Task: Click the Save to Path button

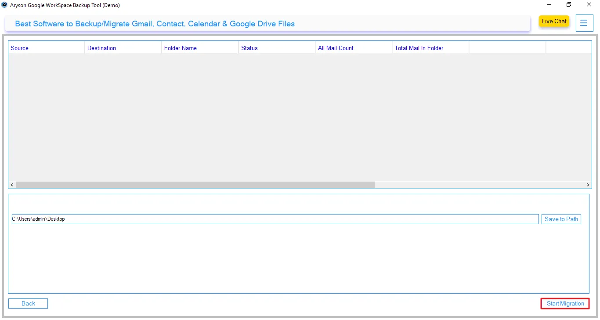Action: (x=561, y=218)
